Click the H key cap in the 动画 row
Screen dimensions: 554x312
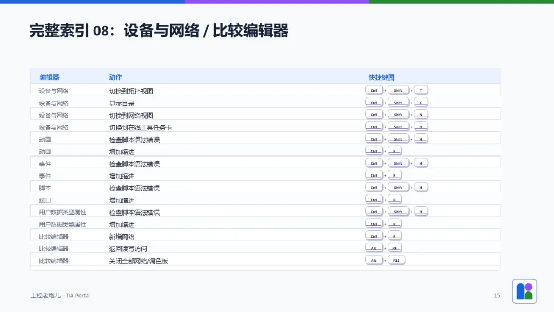coord(421,139)
